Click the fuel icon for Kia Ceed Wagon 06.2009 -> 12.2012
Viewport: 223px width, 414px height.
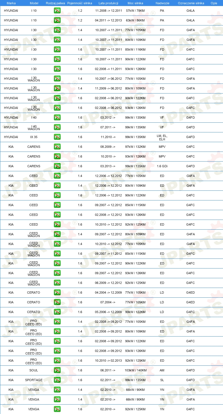57,283
